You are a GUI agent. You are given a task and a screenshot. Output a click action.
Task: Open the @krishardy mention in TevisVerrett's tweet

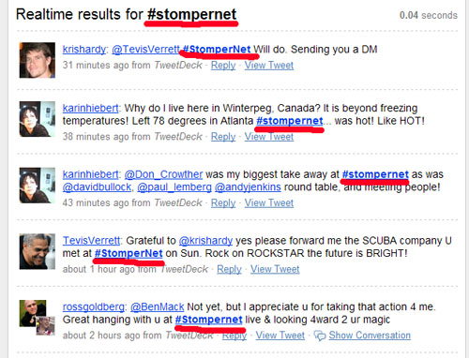coord(205,241)
